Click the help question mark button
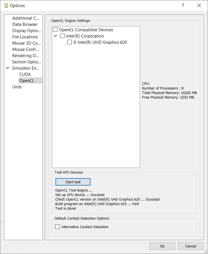 tap(183, 5)
